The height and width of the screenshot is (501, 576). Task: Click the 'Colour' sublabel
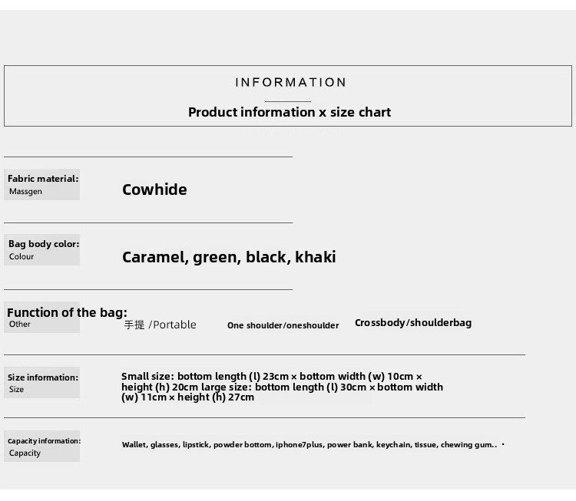(22, 256)
